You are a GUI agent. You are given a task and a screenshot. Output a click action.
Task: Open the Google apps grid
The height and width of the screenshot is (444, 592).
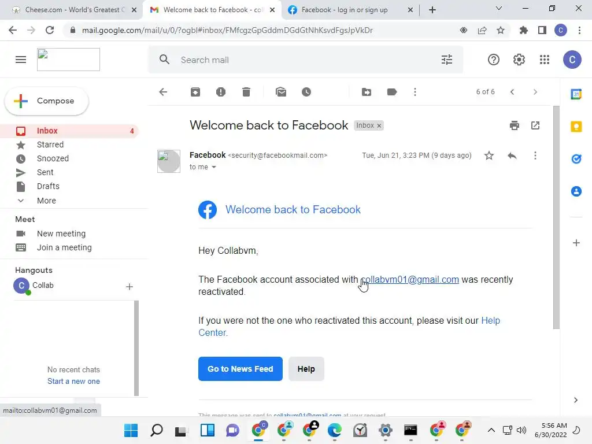click(x=545, y=60)
